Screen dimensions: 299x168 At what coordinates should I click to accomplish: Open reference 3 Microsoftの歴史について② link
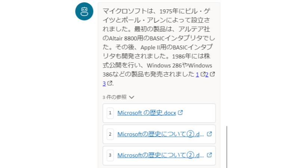[161, 155]
